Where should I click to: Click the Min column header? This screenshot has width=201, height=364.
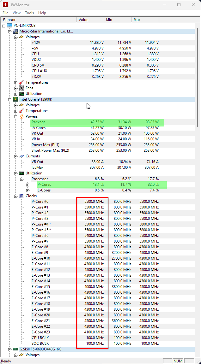click(118, 20)
